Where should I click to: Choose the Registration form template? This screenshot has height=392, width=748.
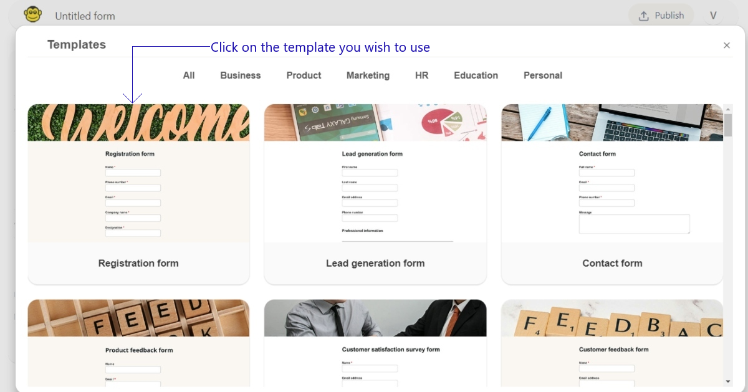tap(138, 193)
